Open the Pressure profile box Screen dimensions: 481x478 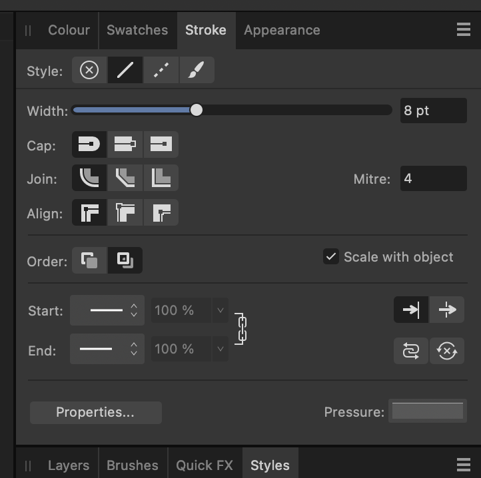coord(428,411)
